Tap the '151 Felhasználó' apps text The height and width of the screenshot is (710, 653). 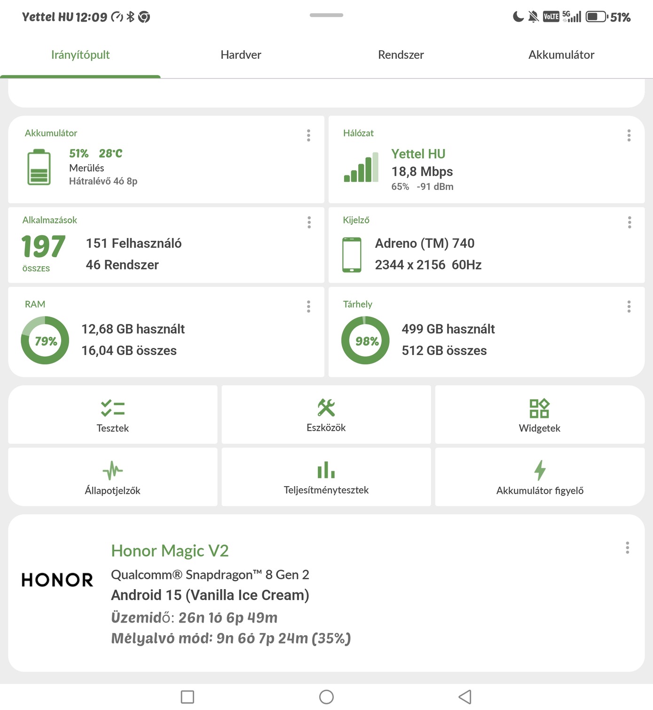[134, 243]
